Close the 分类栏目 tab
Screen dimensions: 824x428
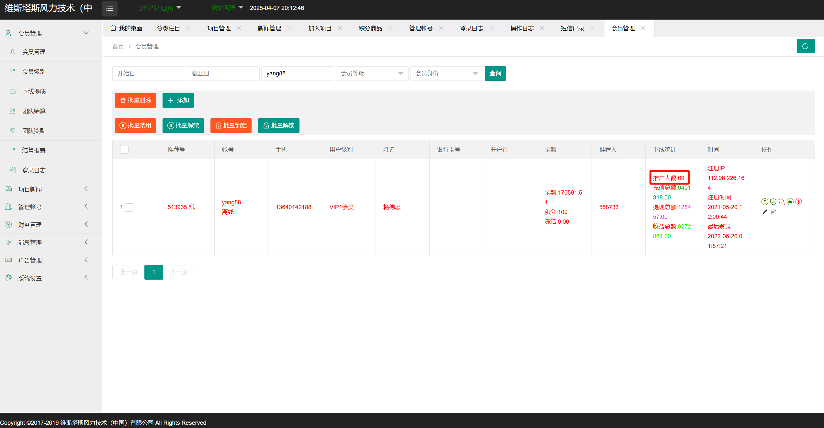[188, 28]
